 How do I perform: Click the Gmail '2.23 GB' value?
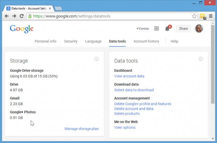(x=16, y=104)
